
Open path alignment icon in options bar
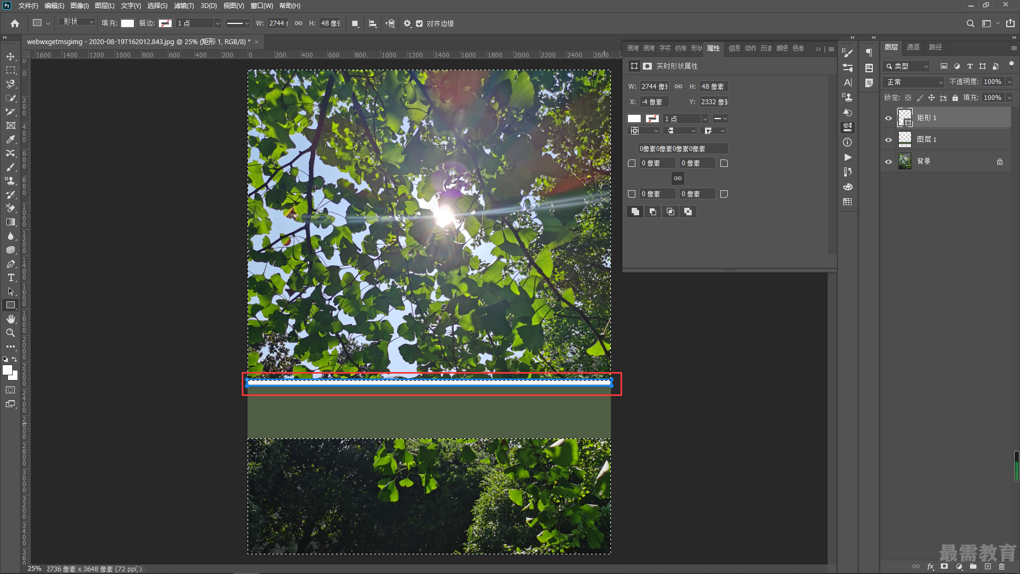[x=373, y=23]
